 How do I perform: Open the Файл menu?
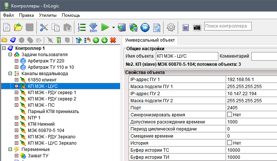coord(8,15)
